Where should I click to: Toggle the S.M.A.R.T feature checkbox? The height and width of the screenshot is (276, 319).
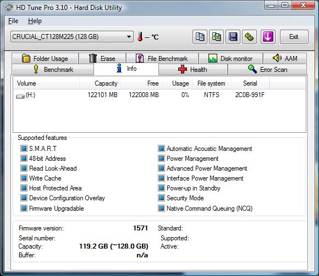[24, 149]
